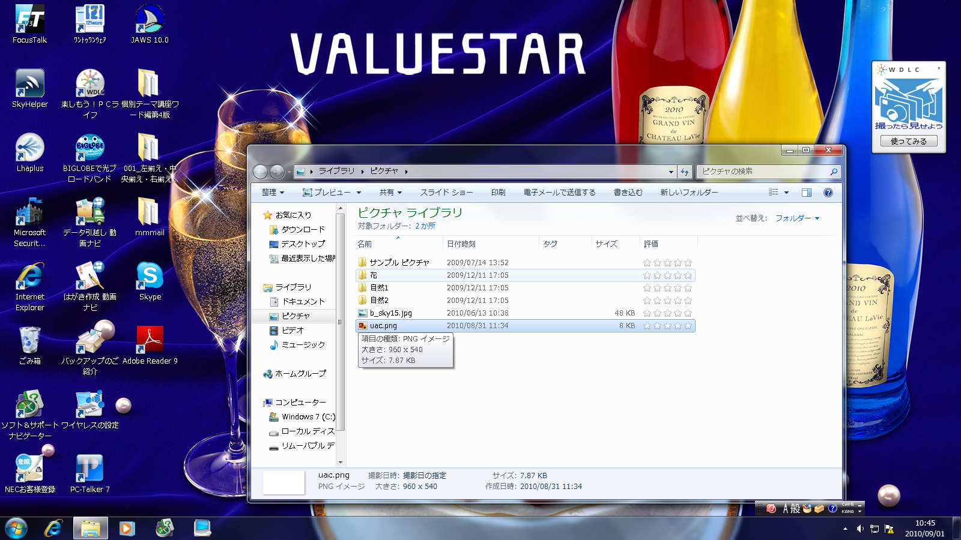This screenshot has width=961, height=540.
Task: Sort by サイズ column header
Action: 606,244
